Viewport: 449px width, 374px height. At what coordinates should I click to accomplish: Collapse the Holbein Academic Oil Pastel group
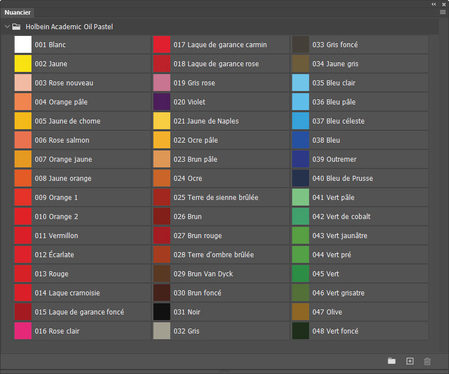7,26
